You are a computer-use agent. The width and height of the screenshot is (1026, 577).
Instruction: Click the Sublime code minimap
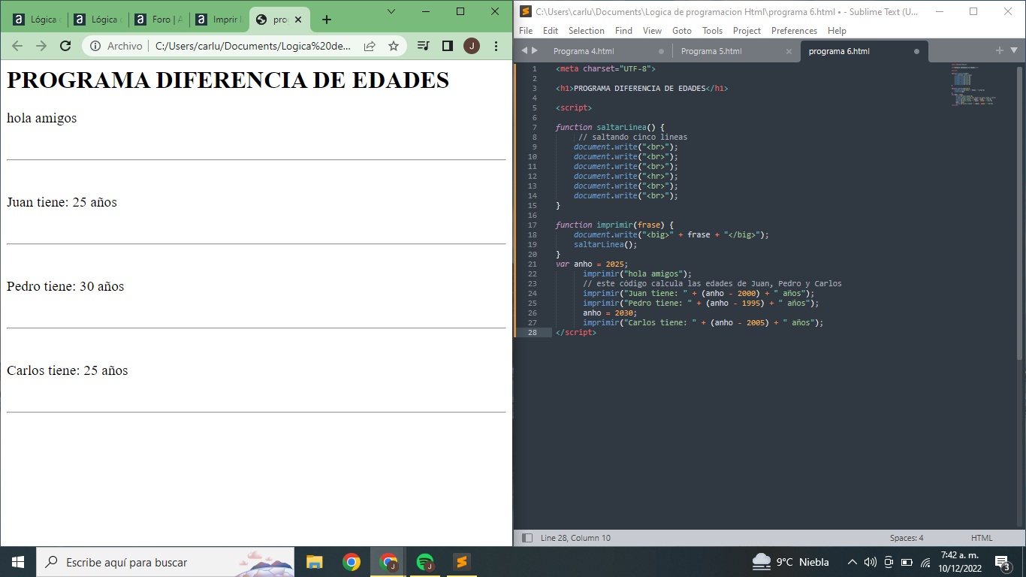974,85
